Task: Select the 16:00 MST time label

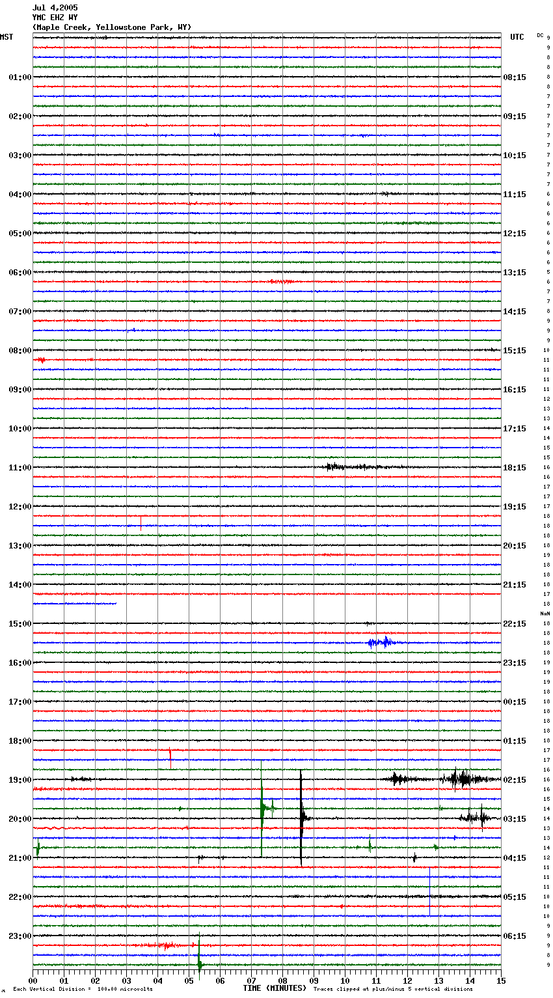Action: coord(20,663)
